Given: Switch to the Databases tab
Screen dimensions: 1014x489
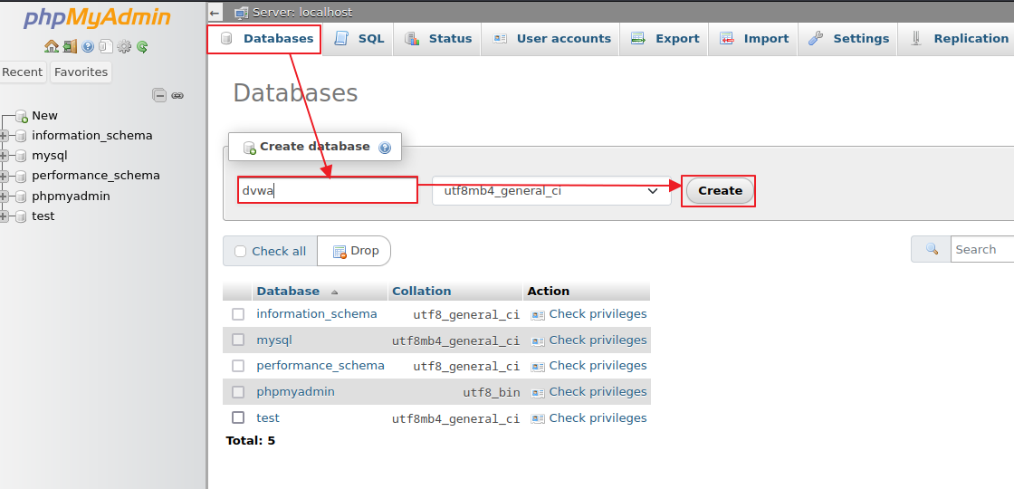Looking at the screenshot, I should pyautogui.click(x=264, y=39).
